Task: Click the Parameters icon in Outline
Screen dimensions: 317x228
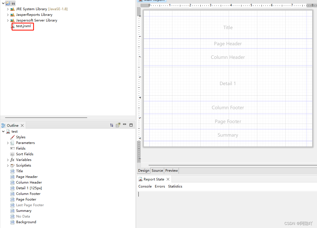Action: coord(12,143)
